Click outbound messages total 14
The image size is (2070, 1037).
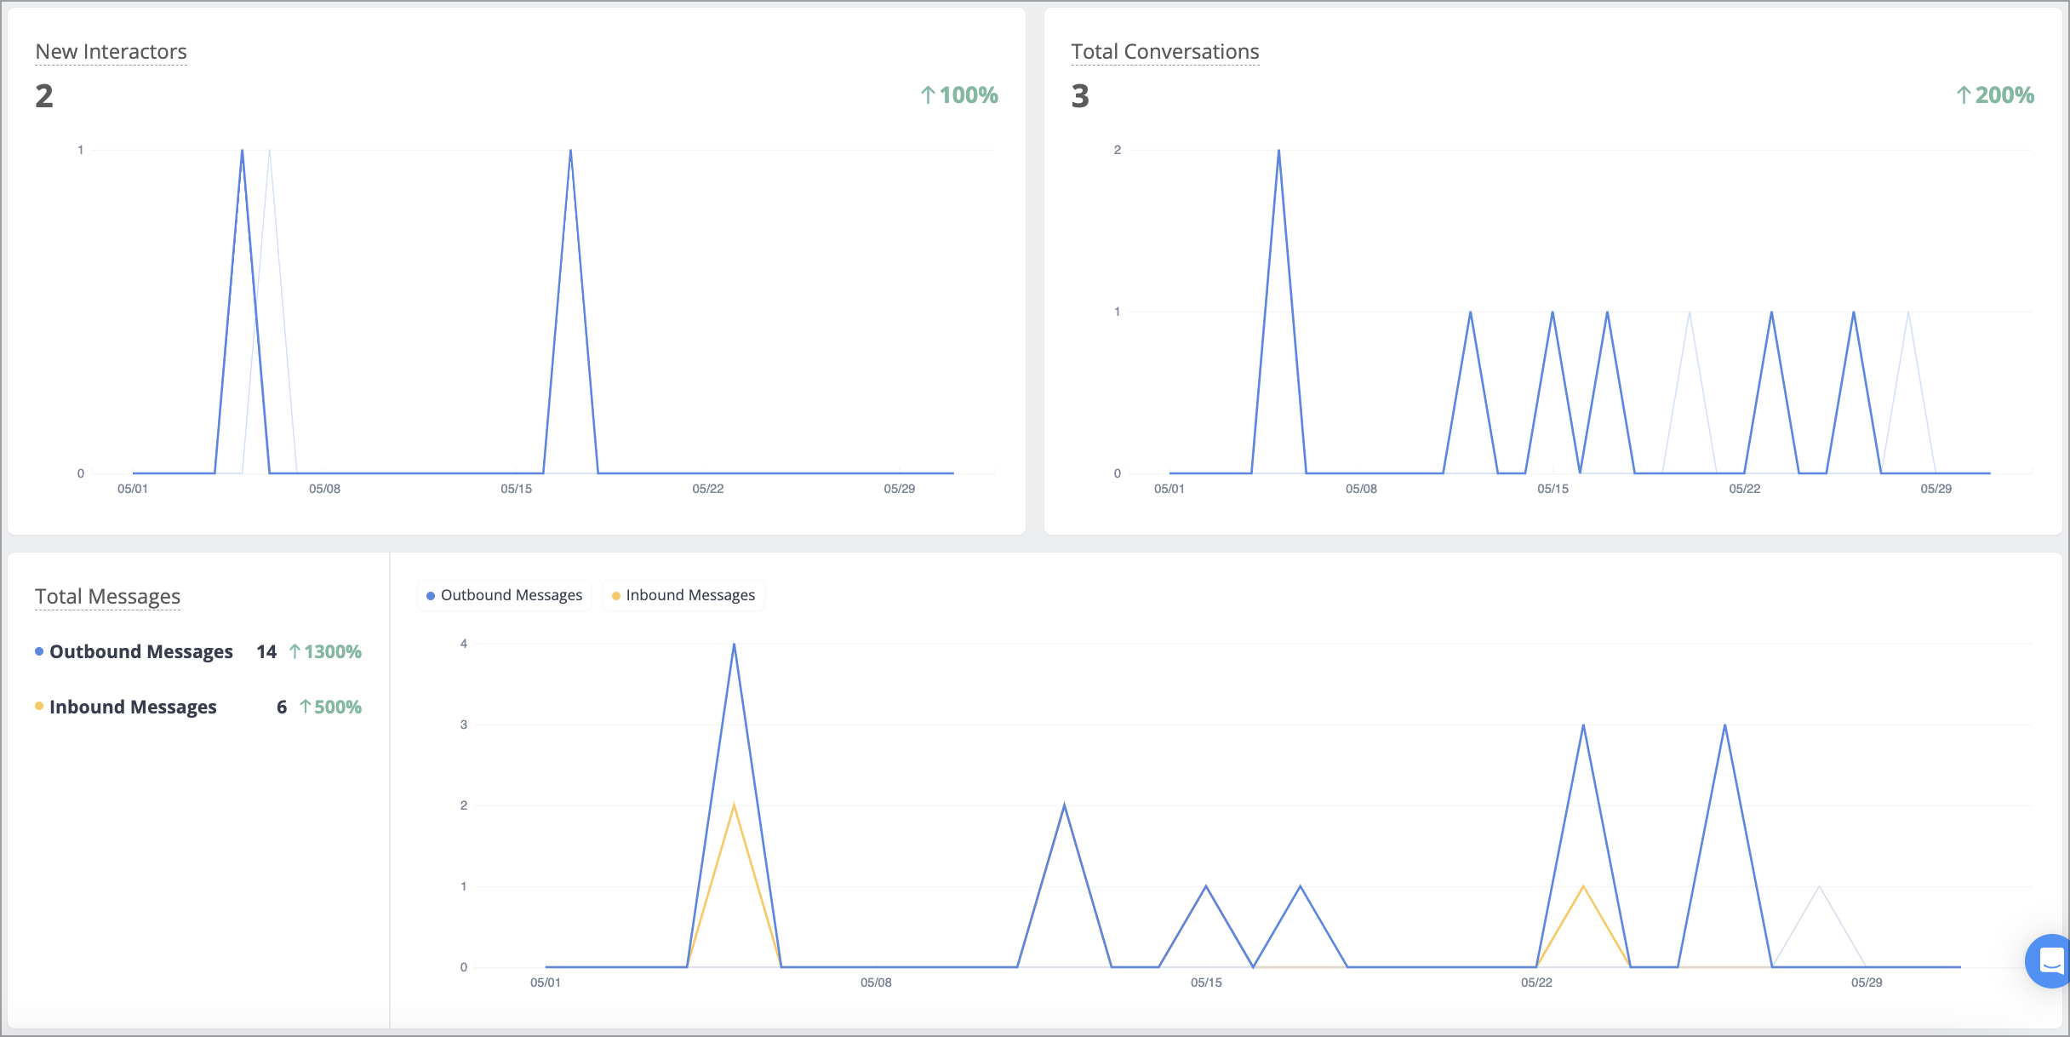[266, 651]
